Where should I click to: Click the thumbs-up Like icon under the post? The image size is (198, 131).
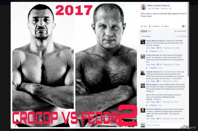(x=142, y=26)
